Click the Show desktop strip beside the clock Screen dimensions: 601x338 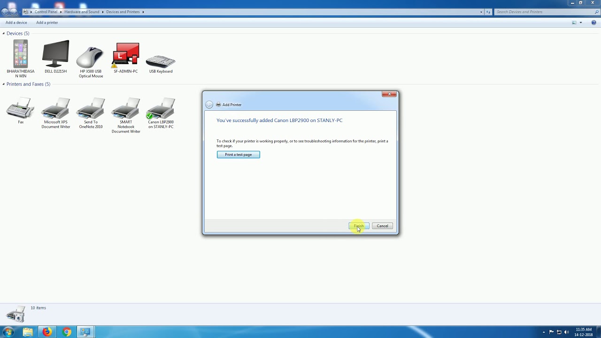coord(598,332)
